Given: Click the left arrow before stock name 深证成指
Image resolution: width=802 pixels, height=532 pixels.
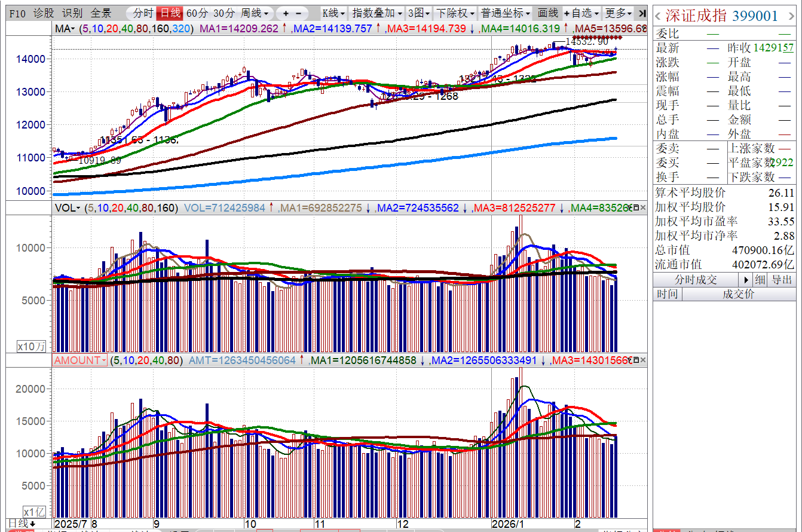Looking at the screenshot, I should point(659,16).
